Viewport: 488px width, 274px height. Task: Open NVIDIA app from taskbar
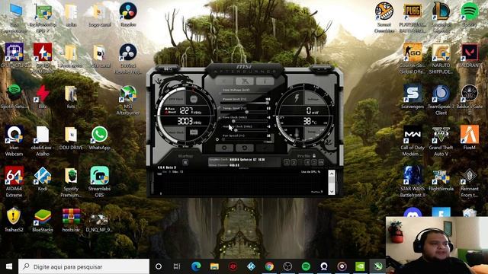pyautogui.click(x=360, y=266)
